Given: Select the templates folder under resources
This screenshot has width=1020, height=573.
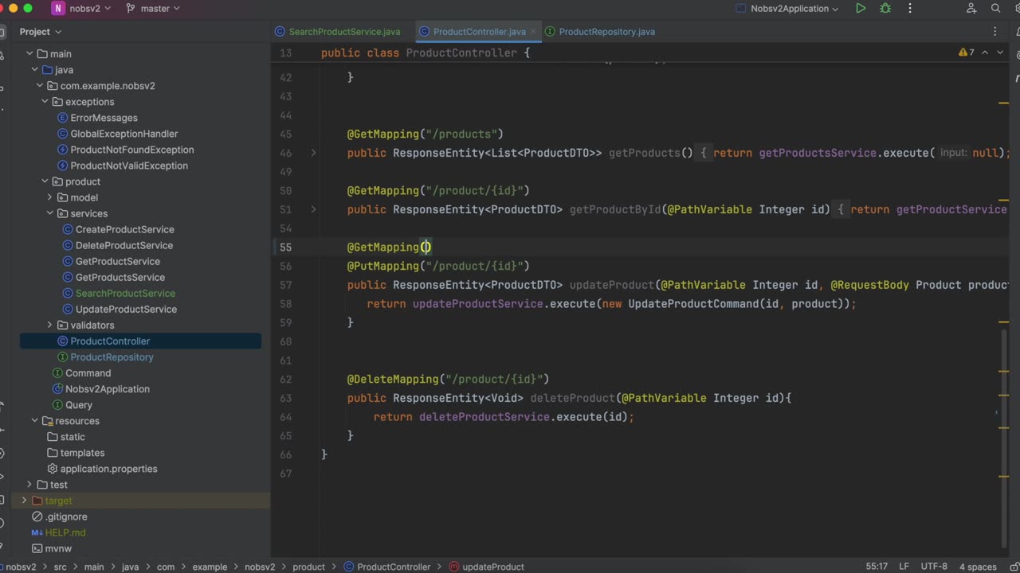Looking at the screenshot, I should coord(82,453).
